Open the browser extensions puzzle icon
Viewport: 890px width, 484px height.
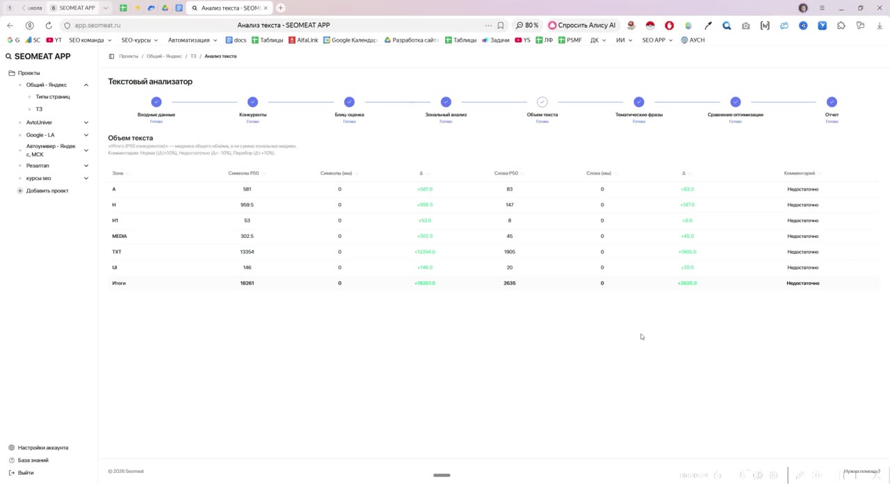(841, 25)
